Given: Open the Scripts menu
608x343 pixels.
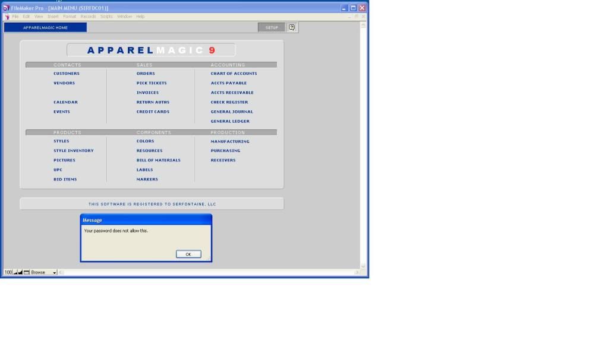Looking at the screenshot, I should (x=106, y=17).
